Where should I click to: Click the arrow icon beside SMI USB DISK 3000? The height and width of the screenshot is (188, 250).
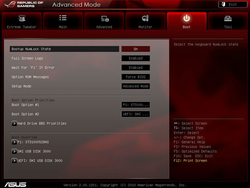point(14,151)
